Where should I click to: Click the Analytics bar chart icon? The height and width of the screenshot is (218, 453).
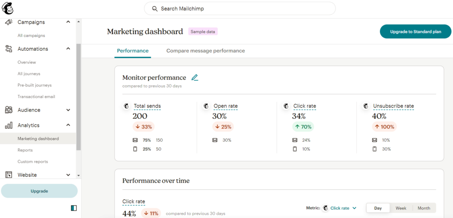(x=9, y=125)
